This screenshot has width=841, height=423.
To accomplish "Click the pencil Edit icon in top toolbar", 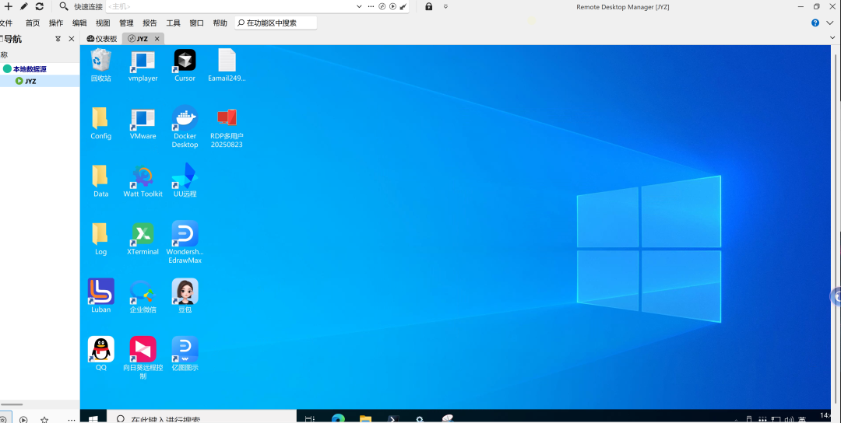I will pos(23,6).
